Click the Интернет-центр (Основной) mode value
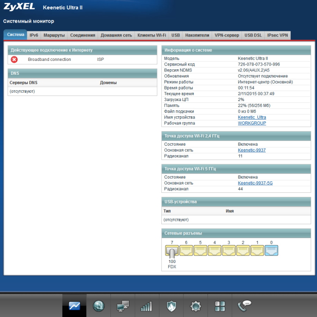 tap(265, 82)
